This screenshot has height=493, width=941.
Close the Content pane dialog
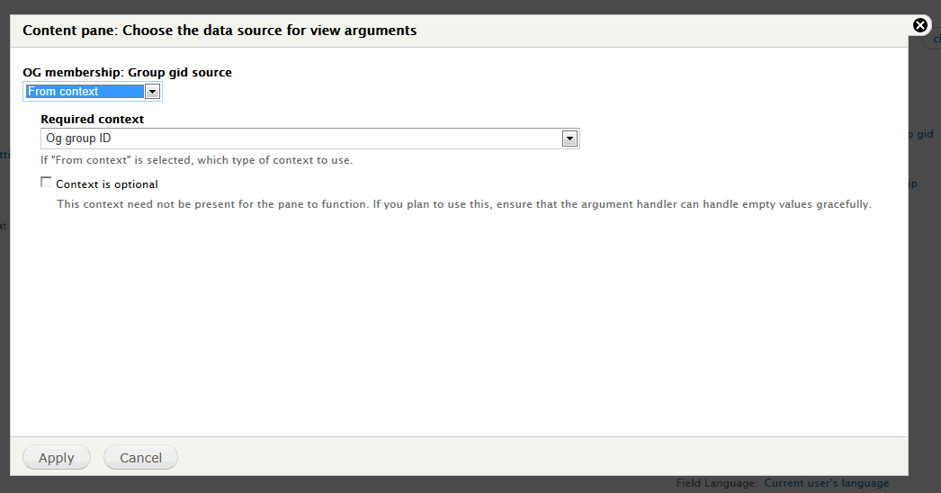(x=920, y=25)
